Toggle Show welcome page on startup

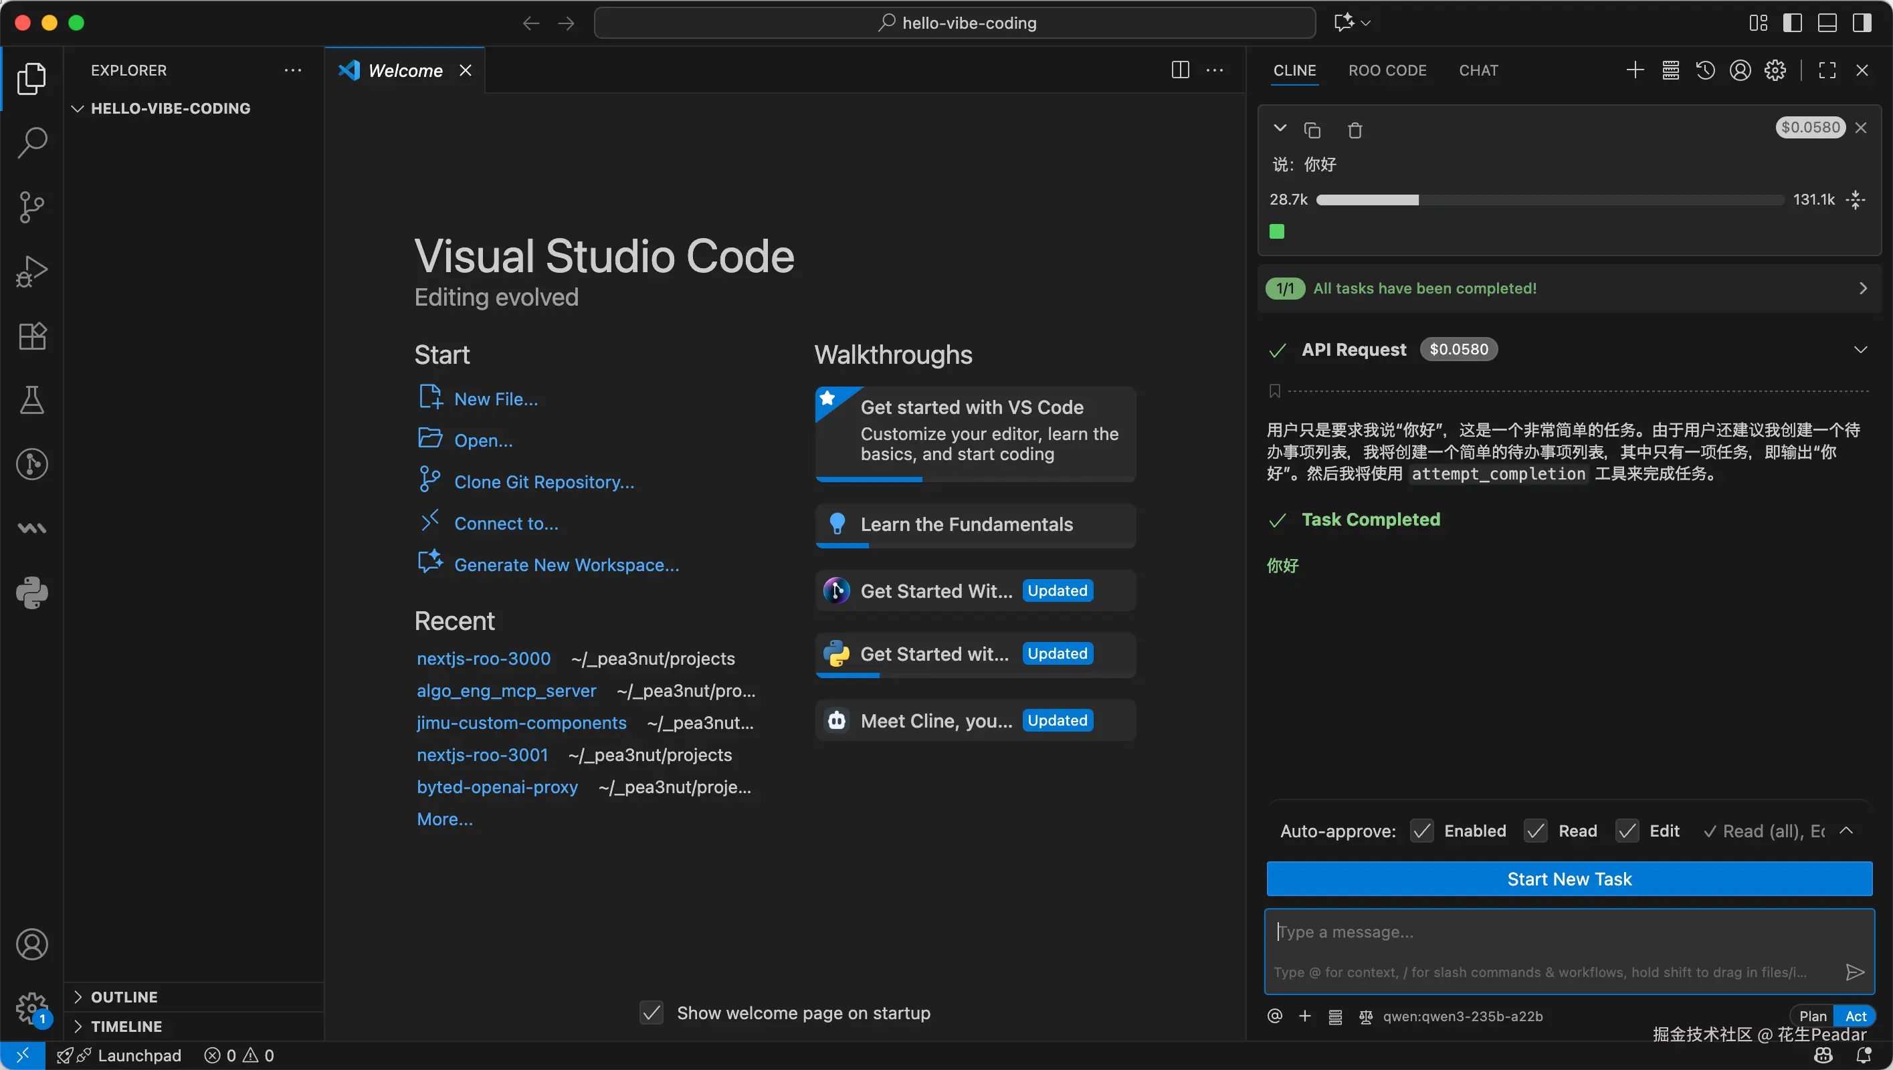651,1012
